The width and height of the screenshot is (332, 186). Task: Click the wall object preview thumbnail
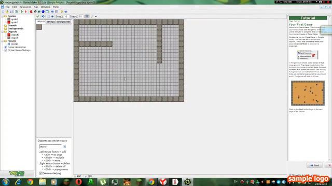tap(39, 27)
